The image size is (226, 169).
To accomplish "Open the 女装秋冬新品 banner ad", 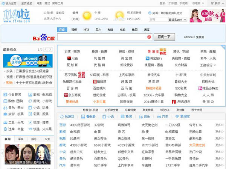I will pyautogui.click(x=207, y=15).
